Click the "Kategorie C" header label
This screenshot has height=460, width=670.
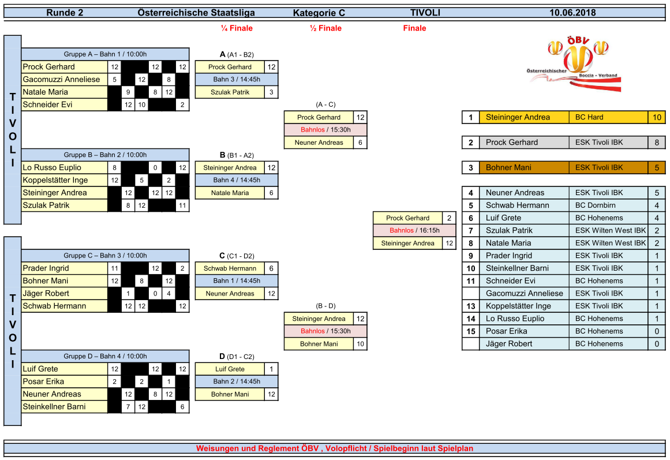[x=319, y=13]
